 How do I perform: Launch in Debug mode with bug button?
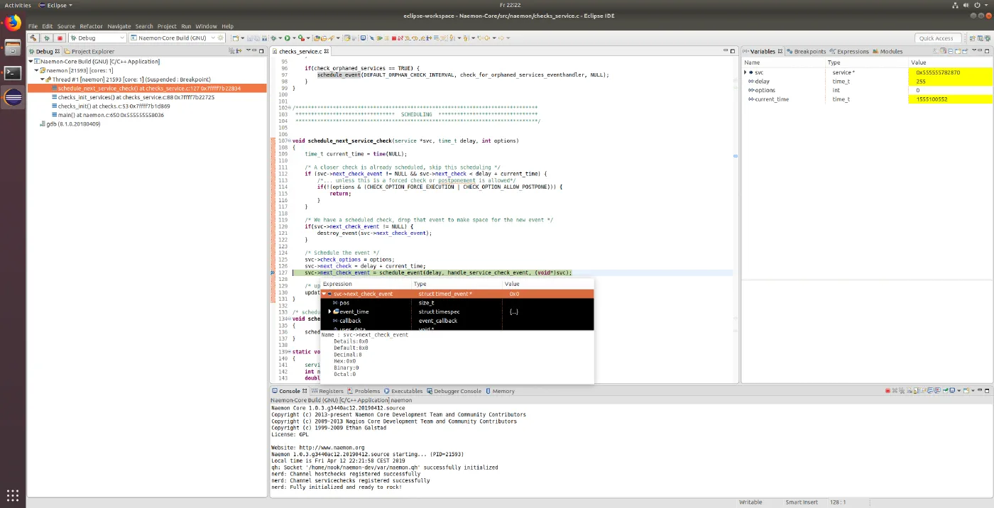47,38
